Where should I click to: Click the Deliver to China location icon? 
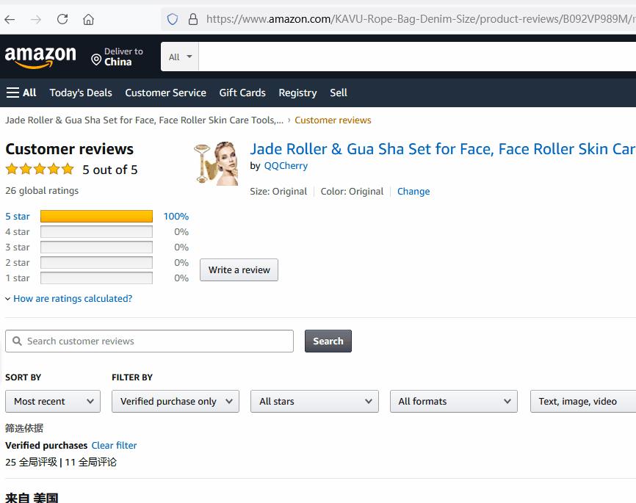(x=96, y=59)
